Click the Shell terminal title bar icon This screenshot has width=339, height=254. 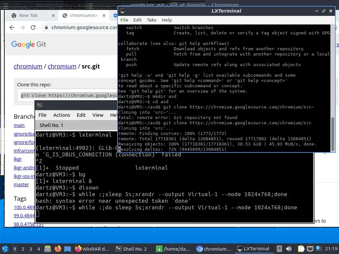[x=39, y=105]
